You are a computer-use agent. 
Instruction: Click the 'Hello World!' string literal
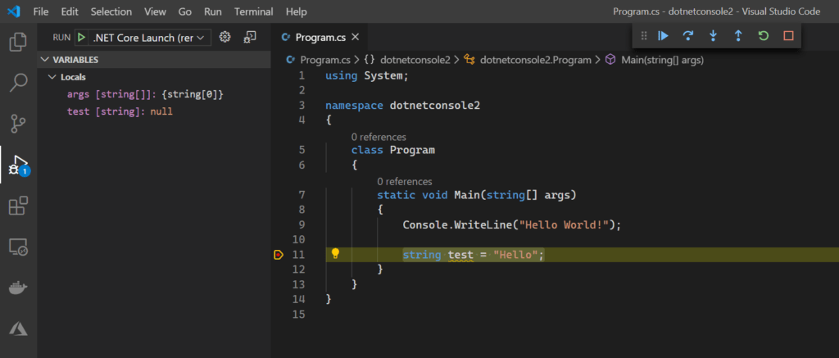click(564, 224)
